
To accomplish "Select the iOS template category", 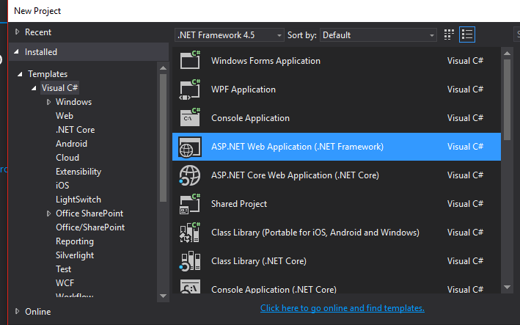I will click(x=62, y=186).
